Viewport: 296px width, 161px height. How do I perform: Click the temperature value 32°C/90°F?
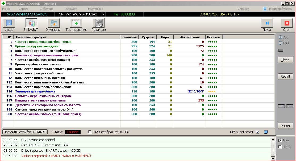click(x=196, y=91)
